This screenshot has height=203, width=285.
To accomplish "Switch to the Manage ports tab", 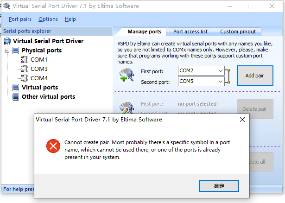I will (144, 32).
